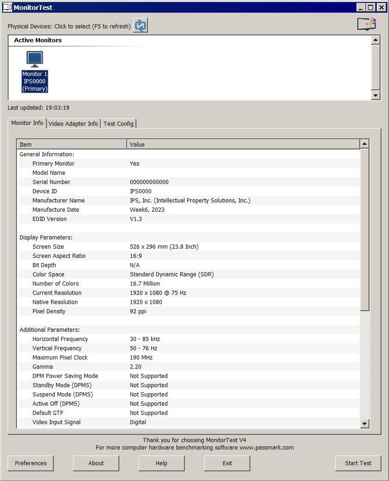This screenshot has height=481, width=389.
Task: Click the About button
Action: (96, 463)
